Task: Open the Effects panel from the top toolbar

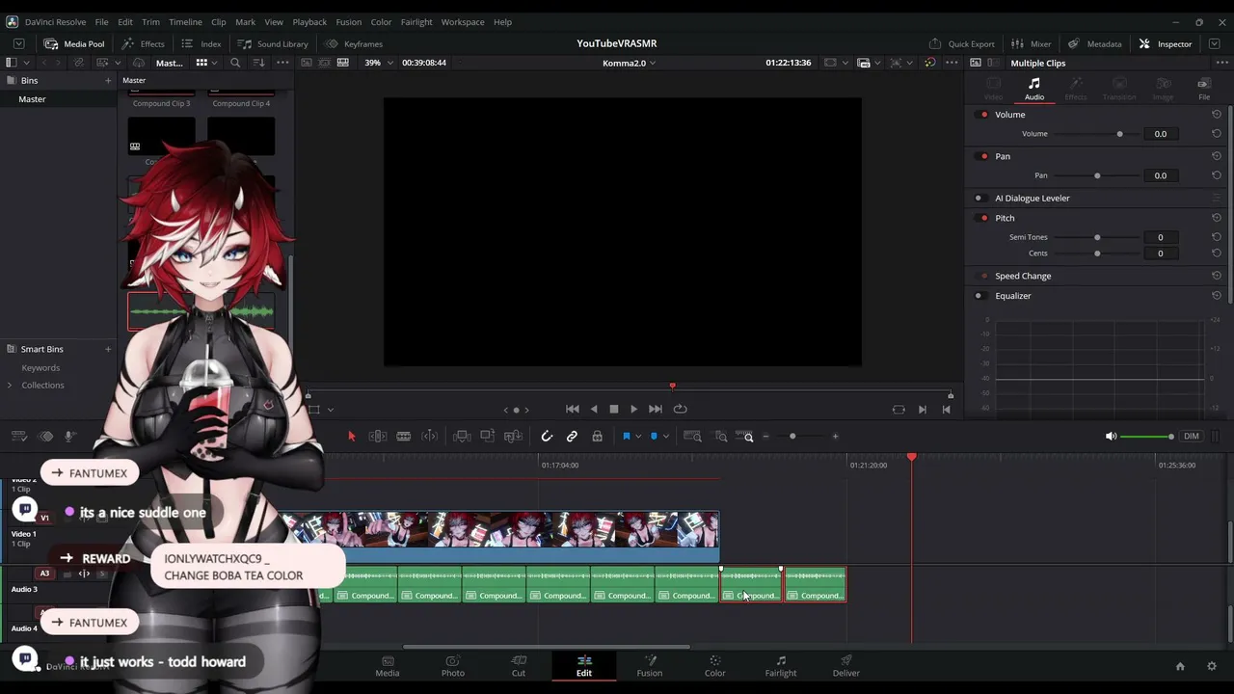Action: (x=143, y=44)
